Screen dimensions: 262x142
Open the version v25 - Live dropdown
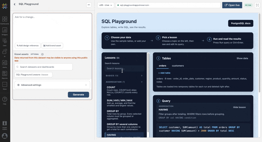105,5
